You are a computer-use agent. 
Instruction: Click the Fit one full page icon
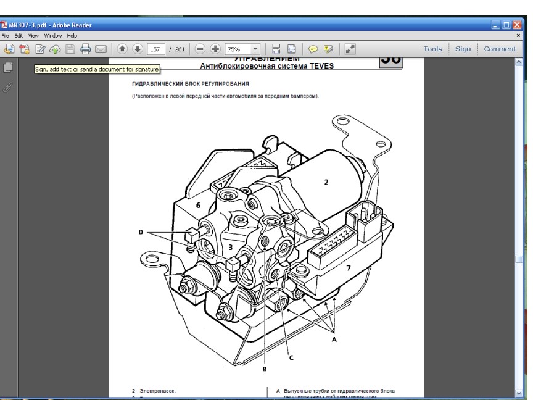[x=292, y=49]
